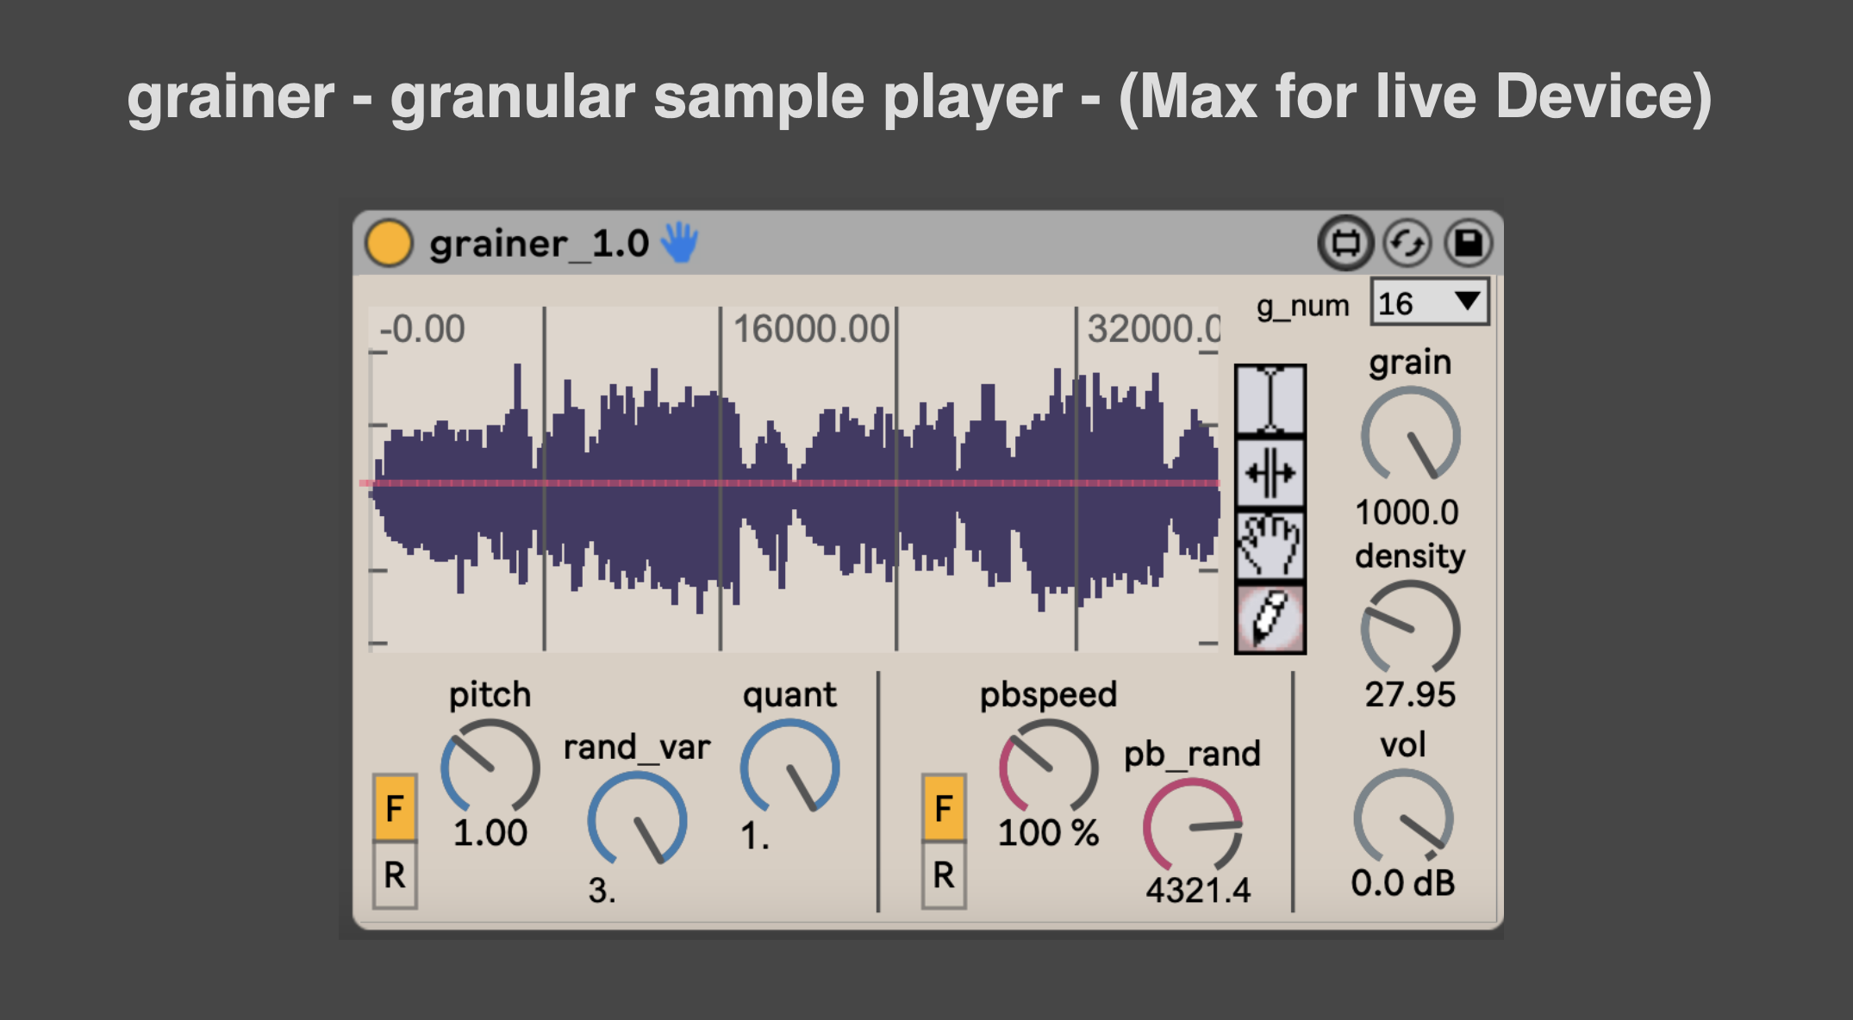Click the pb_rand value 4321.4
The image size is (1853, 1020).
click(1197, 890)
